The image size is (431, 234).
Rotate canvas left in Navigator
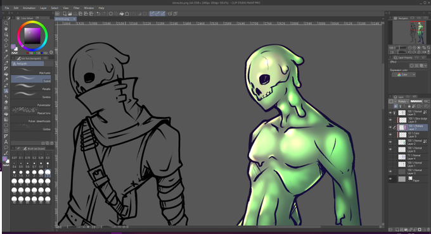410,52
